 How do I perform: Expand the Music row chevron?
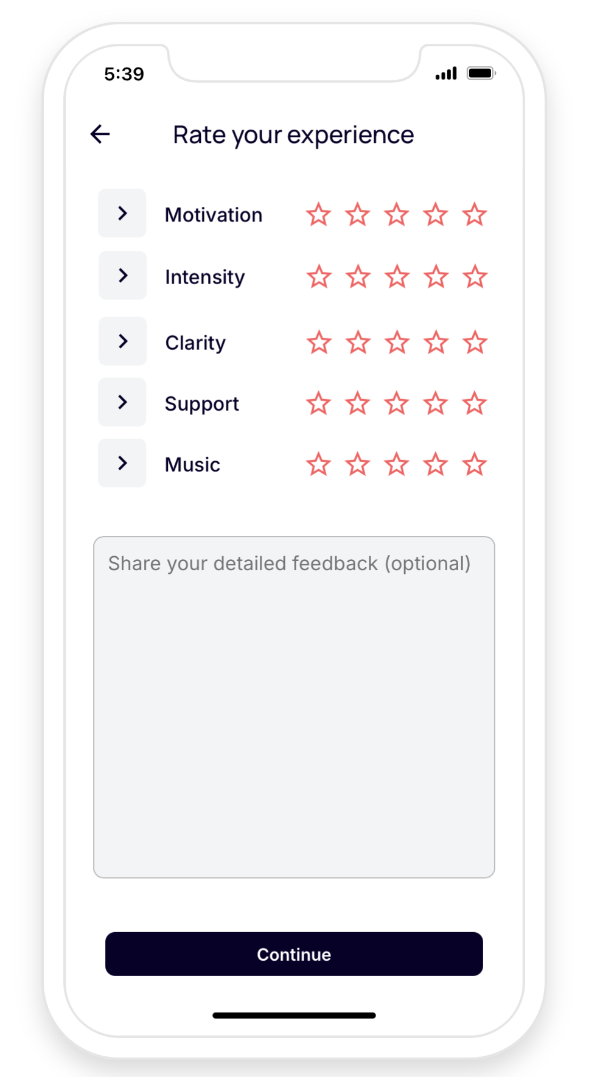click(x=122, y=463)
